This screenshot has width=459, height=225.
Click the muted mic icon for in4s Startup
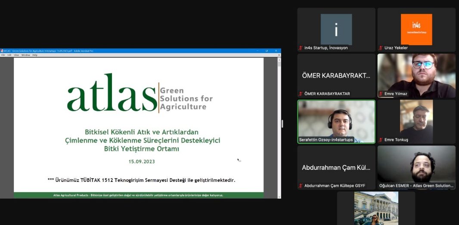(301, 48)
